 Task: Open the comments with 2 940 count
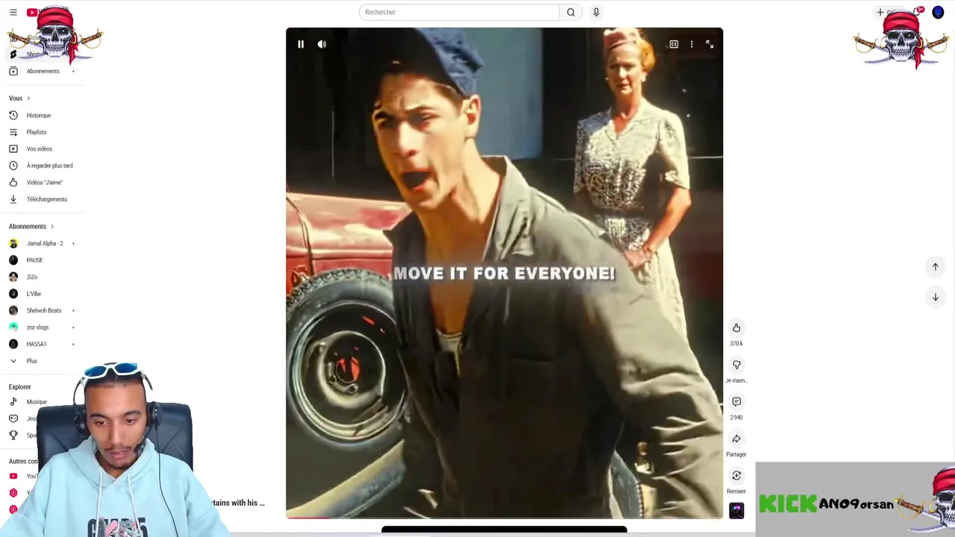pyautogui.click(x=736, y=402)
